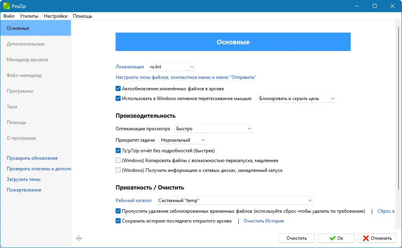Open the Настройки menu

tap(55, 16)
